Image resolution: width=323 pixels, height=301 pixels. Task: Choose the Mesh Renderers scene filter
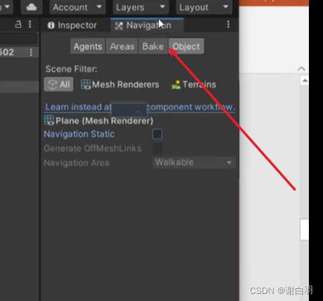pos(120,85)
